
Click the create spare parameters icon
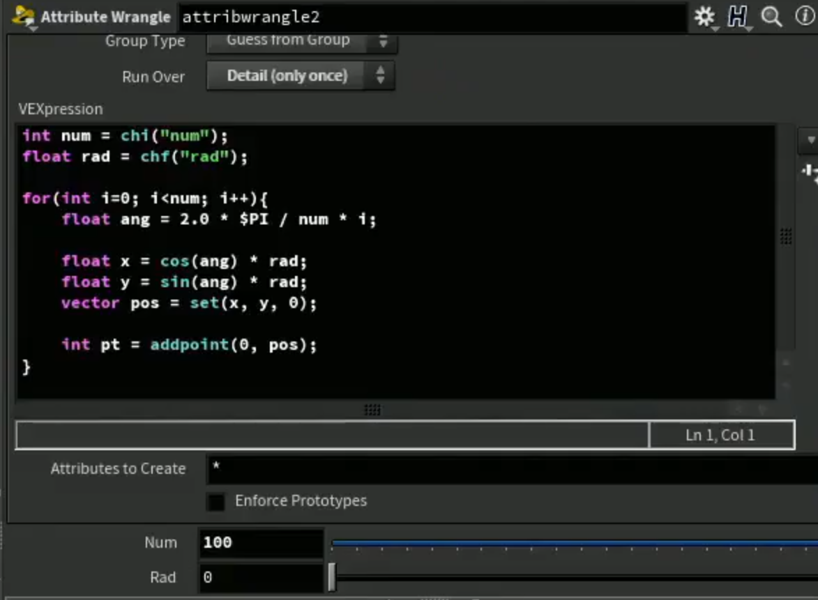point(810,172)
